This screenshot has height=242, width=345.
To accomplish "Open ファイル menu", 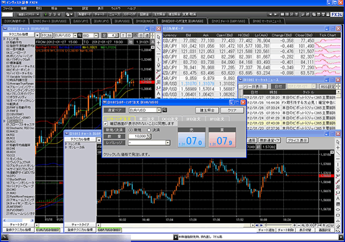I will [x=8, y=8].
